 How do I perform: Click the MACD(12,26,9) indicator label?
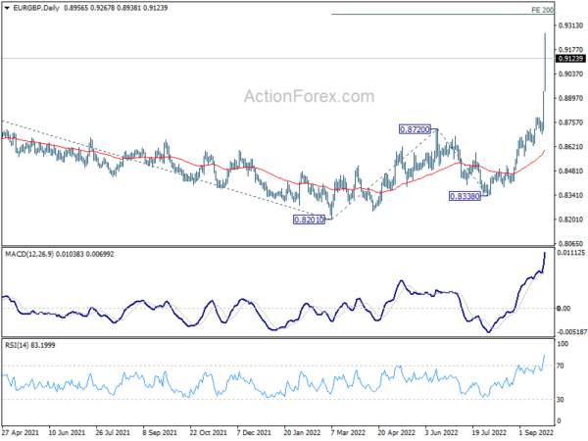(30, 254)
